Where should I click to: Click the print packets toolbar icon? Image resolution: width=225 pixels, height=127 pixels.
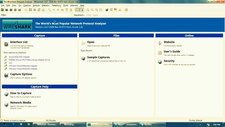[43, 10]
